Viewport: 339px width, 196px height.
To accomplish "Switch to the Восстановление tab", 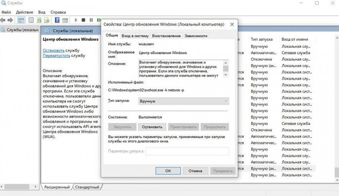I will coord(166,36).
